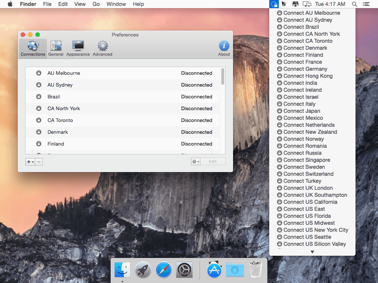Image resolution: width=378 pixels, height=283 pixels.
Task: Choose Connect Japan from menu
Action: coord(312,111)
